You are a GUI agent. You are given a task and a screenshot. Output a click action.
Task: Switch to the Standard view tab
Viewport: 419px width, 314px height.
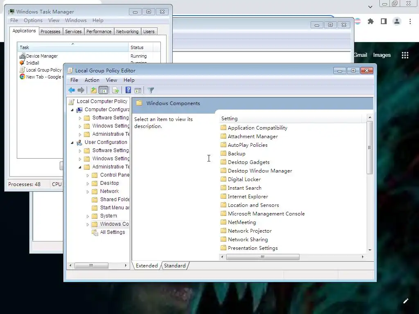[x=175, y=266]
